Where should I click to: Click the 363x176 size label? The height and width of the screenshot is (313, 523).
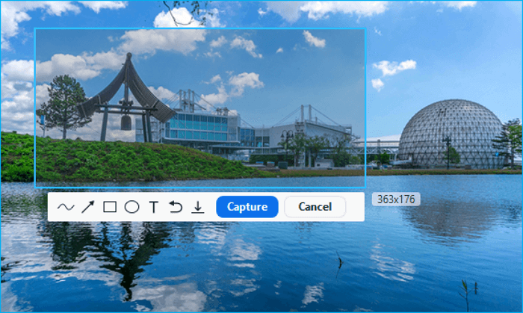pyautogui.click(x=396, y=199)
